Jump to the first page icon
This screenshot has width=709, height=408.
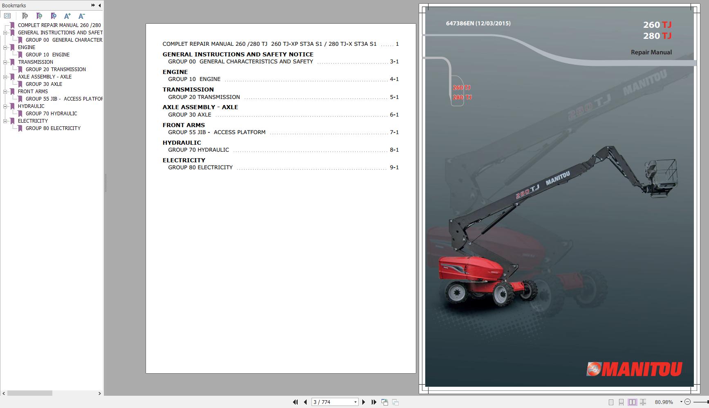coord(295,402)
